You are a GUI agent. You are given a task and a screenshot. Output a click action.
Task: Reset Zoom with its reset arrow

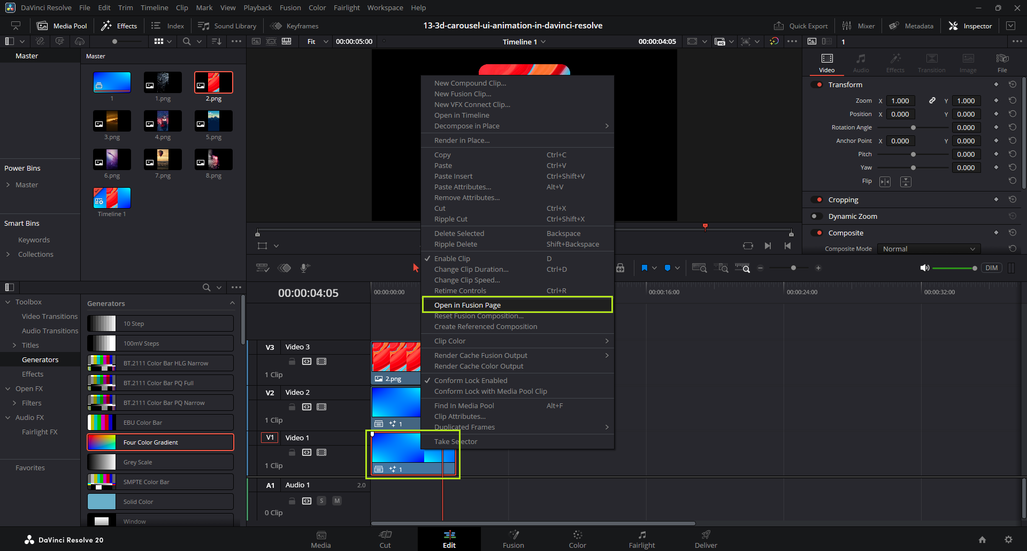coord(1012,101)
